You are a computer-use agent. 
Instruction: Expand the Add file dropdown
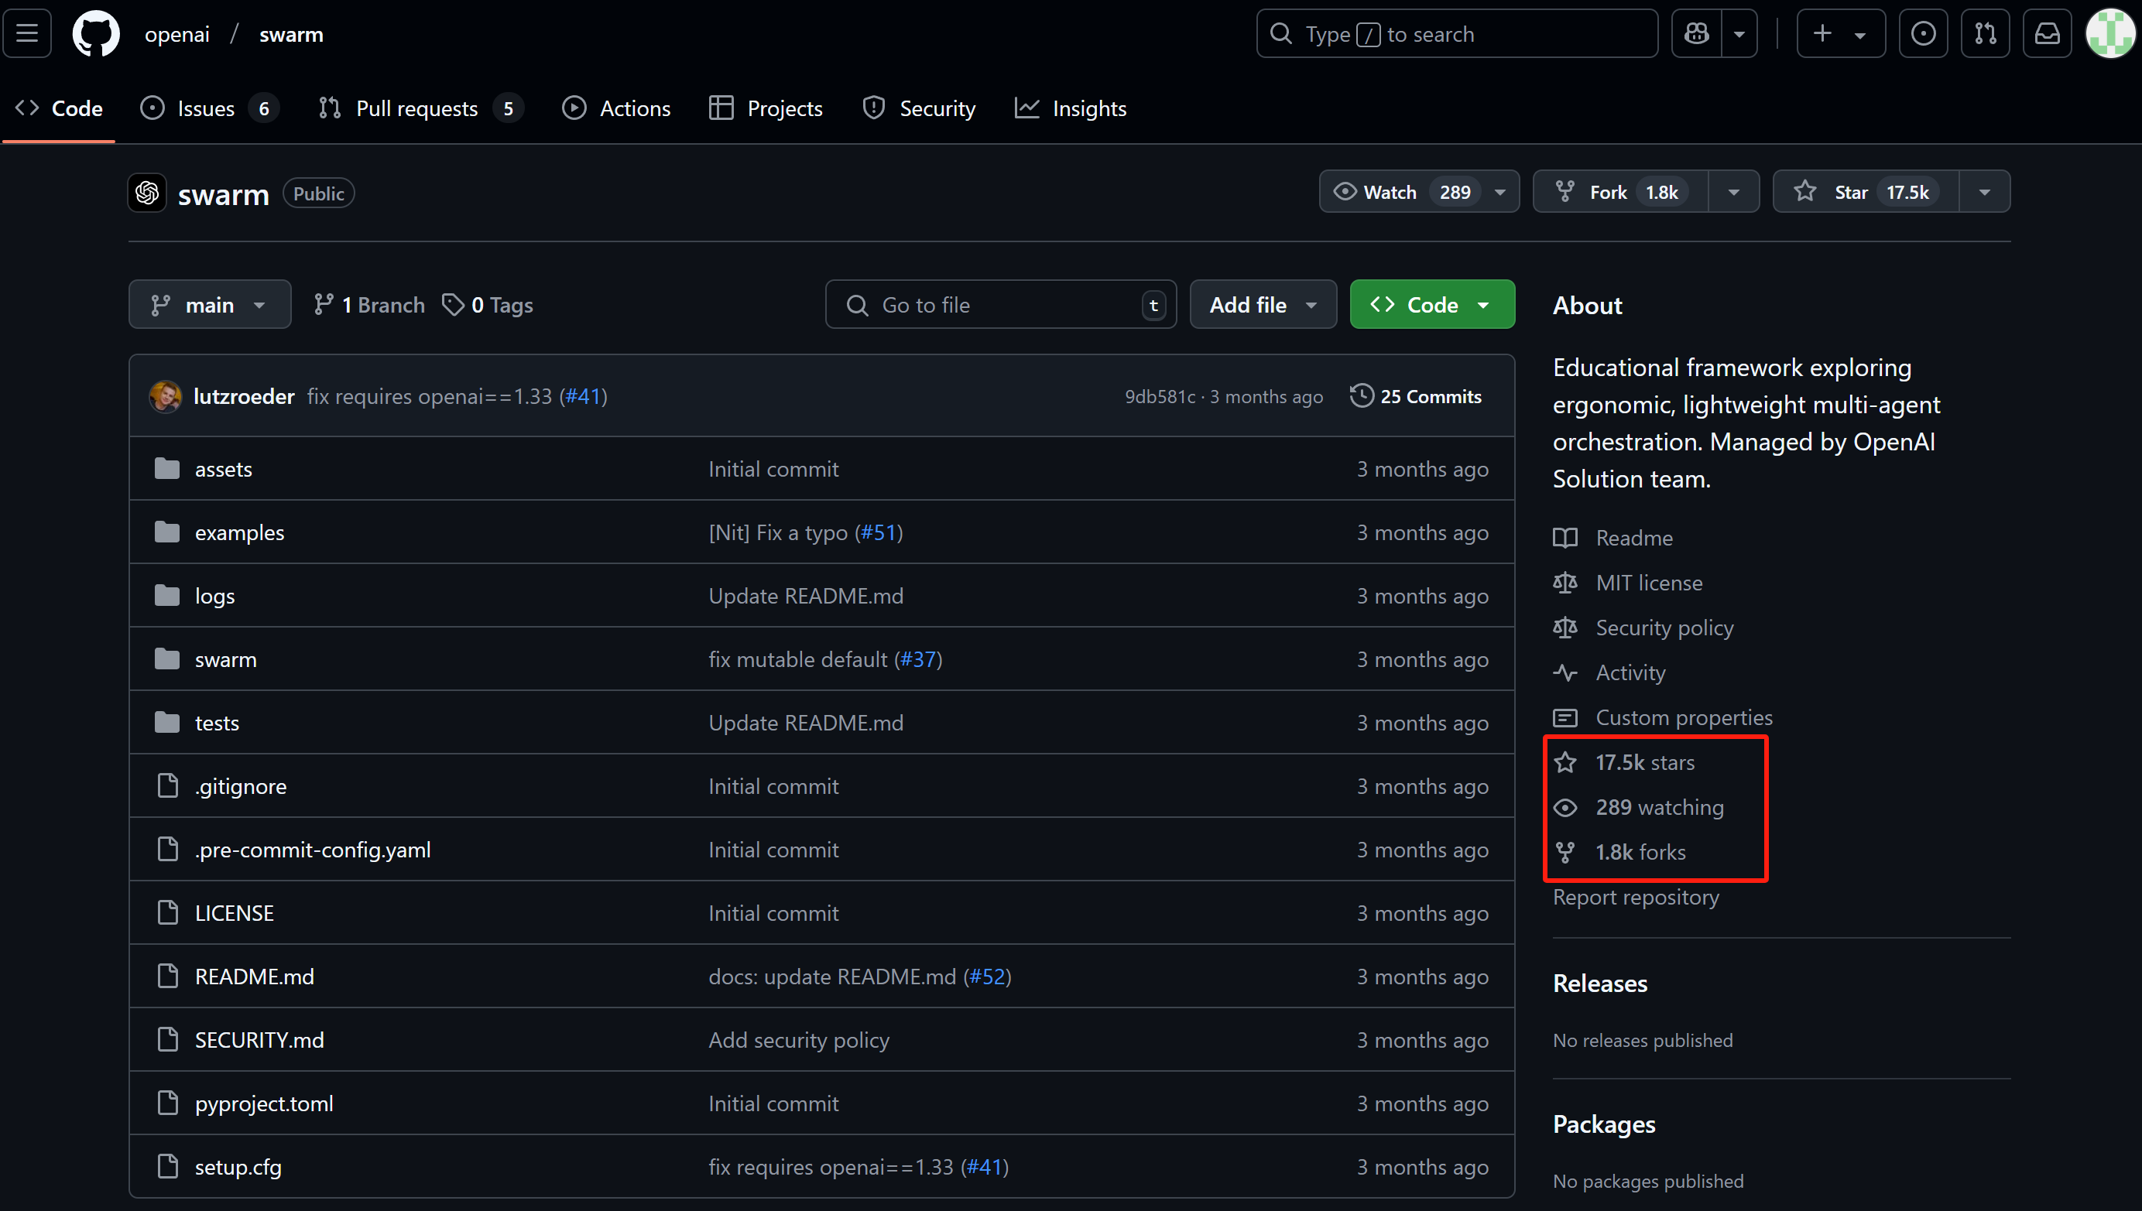point(1263,304)
